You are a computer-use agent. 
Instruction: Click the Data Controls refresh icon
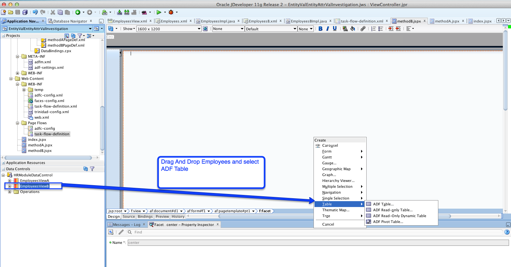pyautogui.click(x=85, y=169)
